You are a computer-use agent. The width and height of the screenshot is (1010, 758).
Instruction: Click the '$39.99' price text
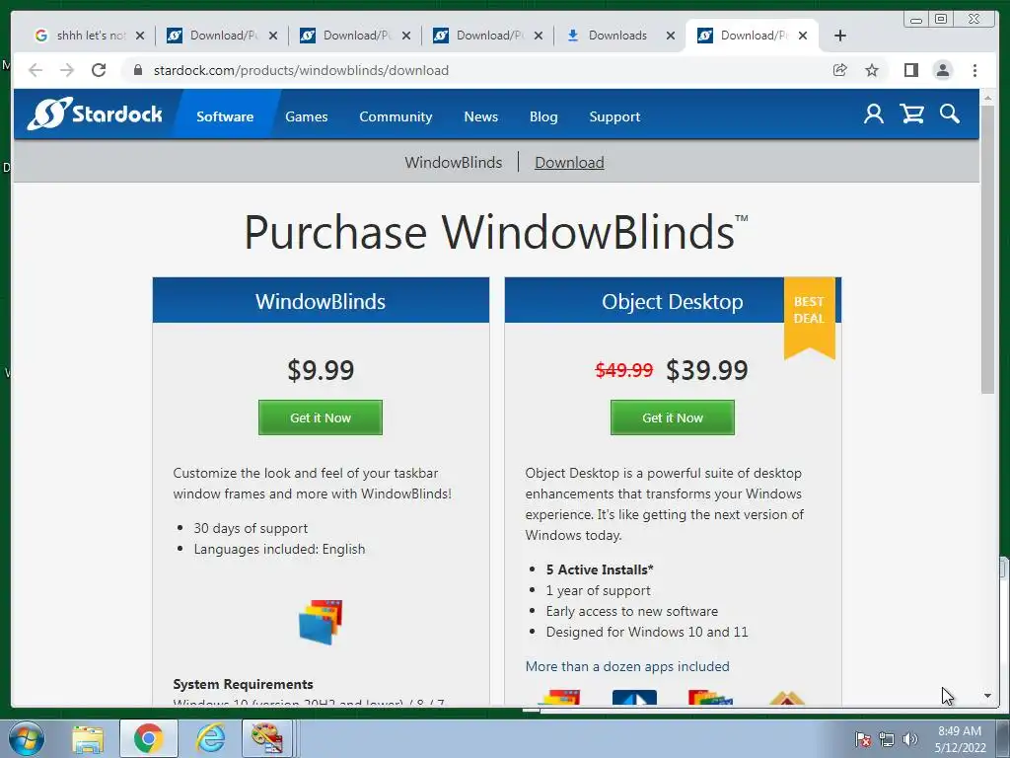pyautogui.click(x=706, y=370)
